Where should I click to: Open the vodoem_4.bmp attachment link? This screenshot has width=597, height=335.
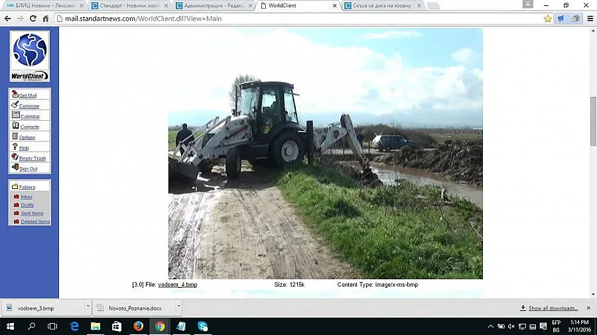click(x=177, y=285)
